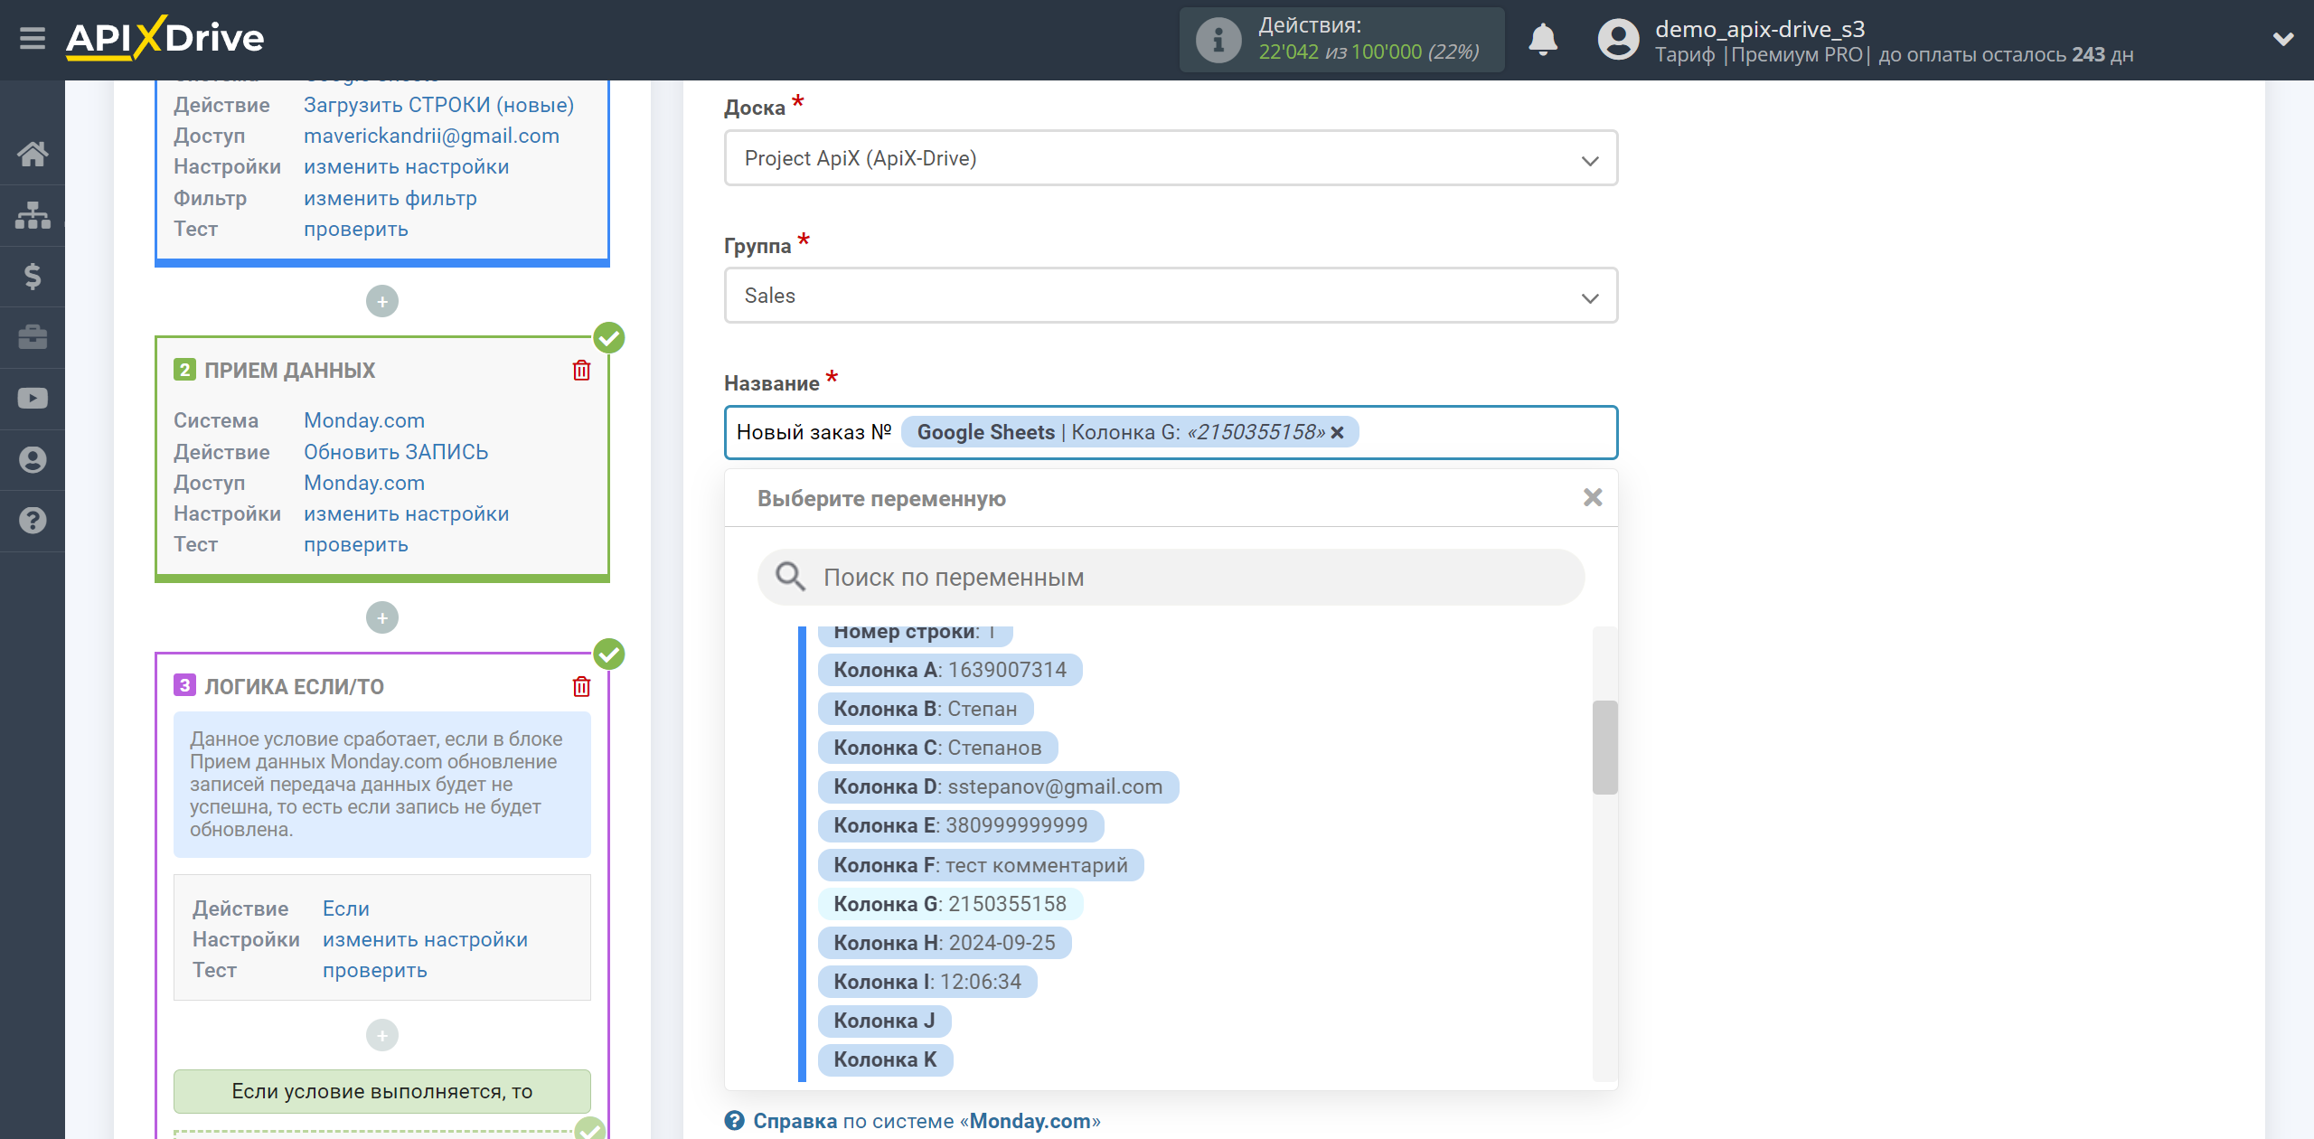This screenshot has width=2314, height=1139.
Task: Add a step inside the ЛОГИКА ЕСЛИ/ТО block
Action: (382, 1035)
